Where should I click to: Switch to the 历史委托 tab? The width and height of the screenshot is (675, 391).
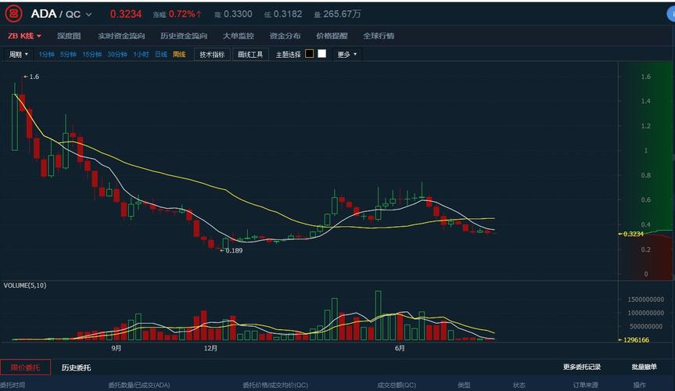coord(76,368)
